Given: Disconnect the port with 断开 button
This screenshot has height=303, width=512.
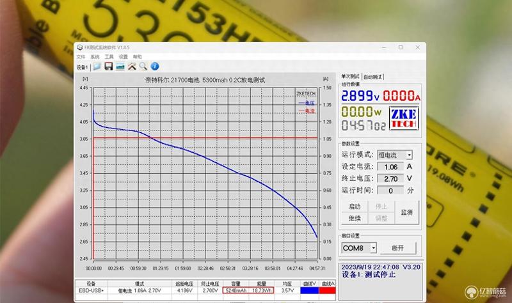Looking at the screenshot, I should pyautogui.click(x=397, y=248).
